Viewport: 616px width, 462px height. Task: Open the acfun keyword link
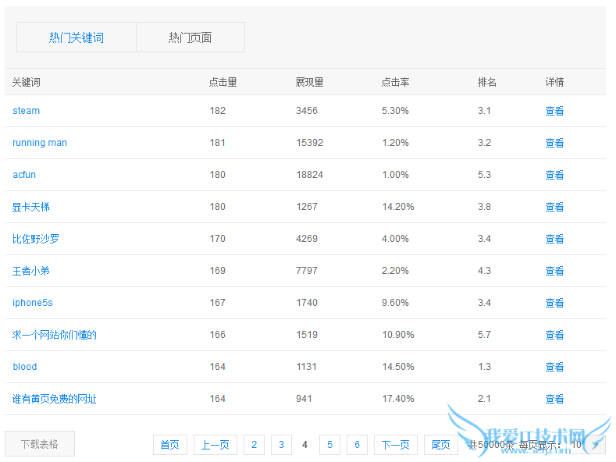[x=24, y=175]
